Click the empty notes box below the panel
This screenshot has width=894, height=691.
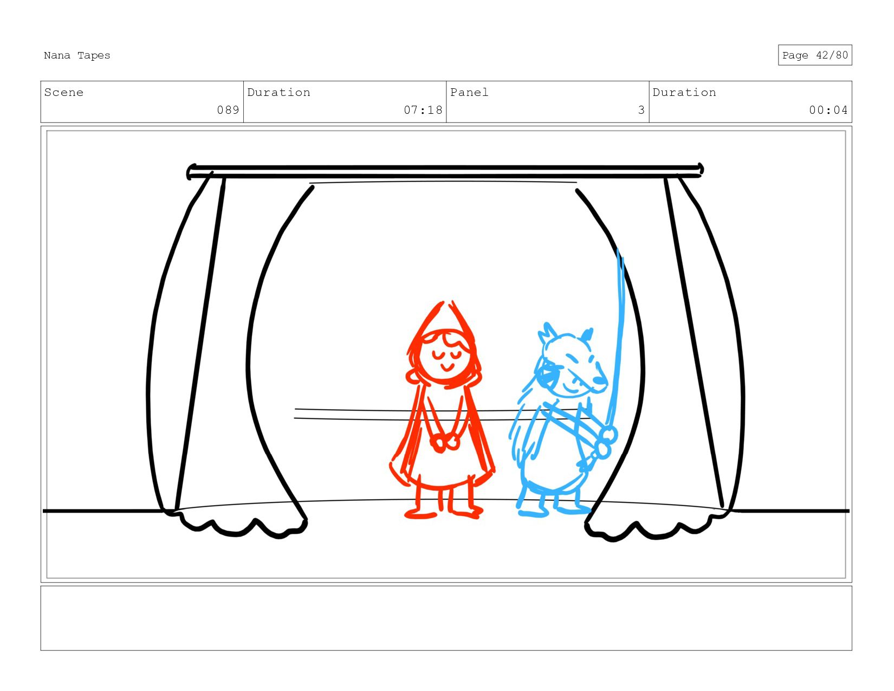click(x=446, y=618)
